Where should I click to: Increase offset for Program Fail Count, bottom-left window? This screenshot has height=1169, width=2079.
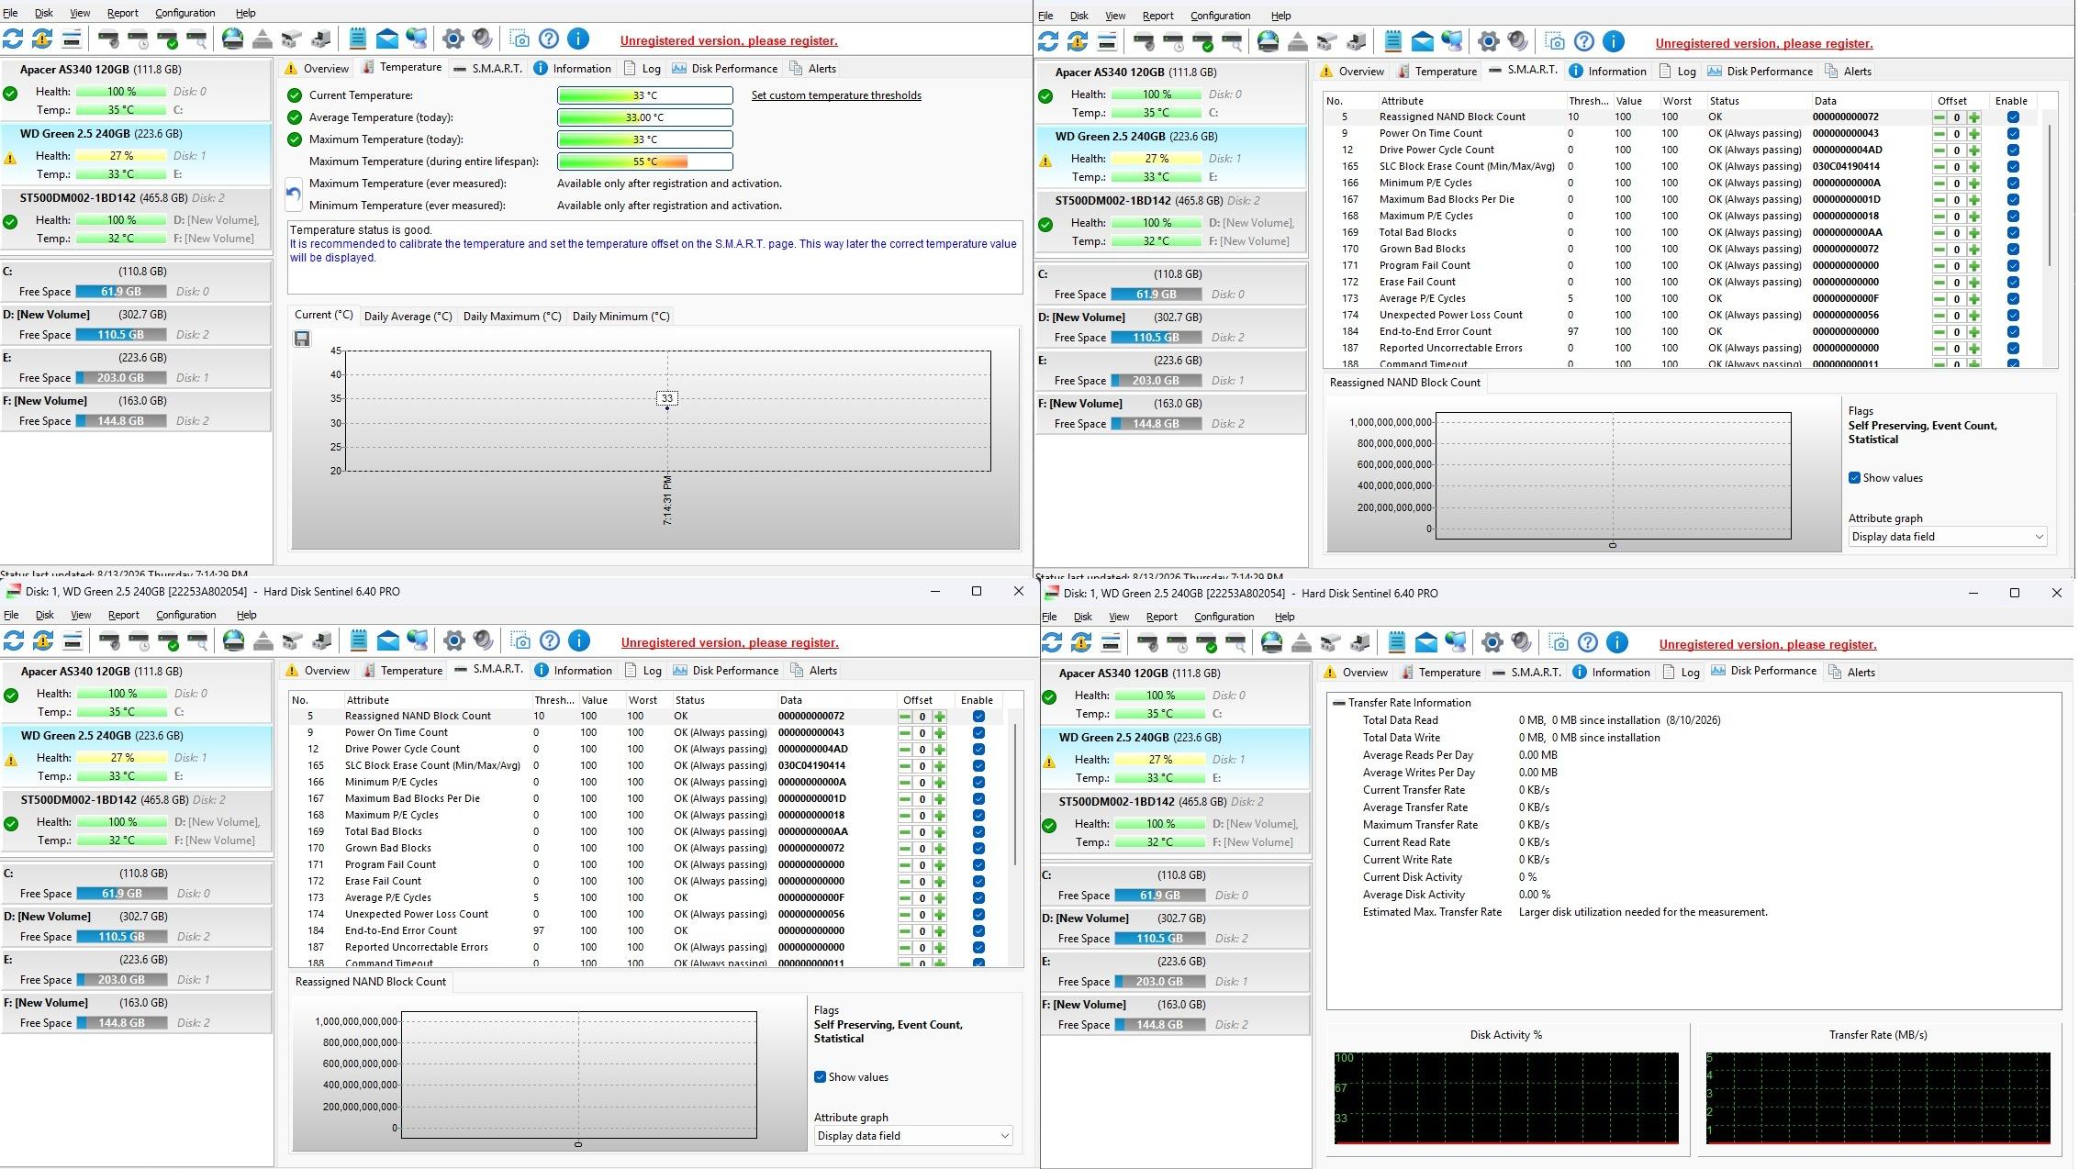(x=939, y=865)
